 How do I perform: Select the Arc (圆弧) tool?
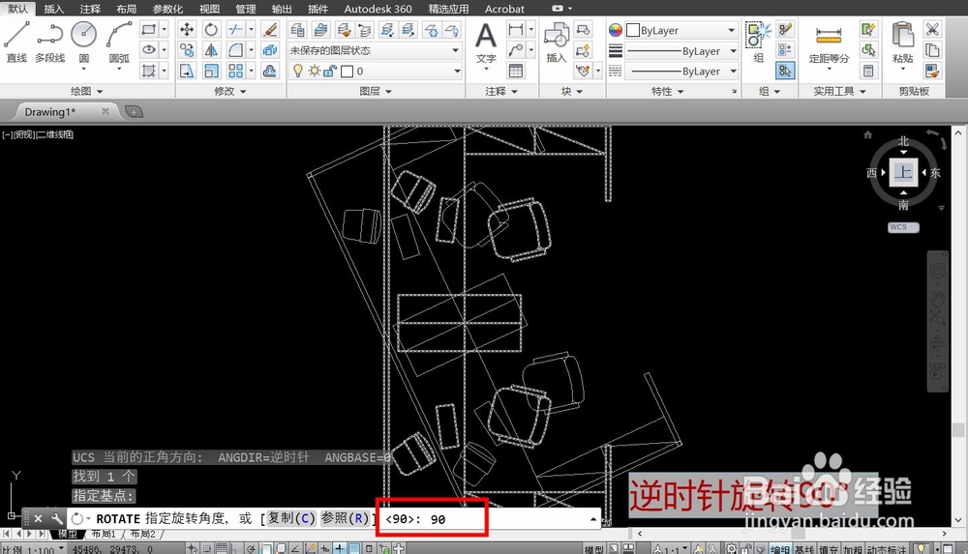tap(119, 42)
